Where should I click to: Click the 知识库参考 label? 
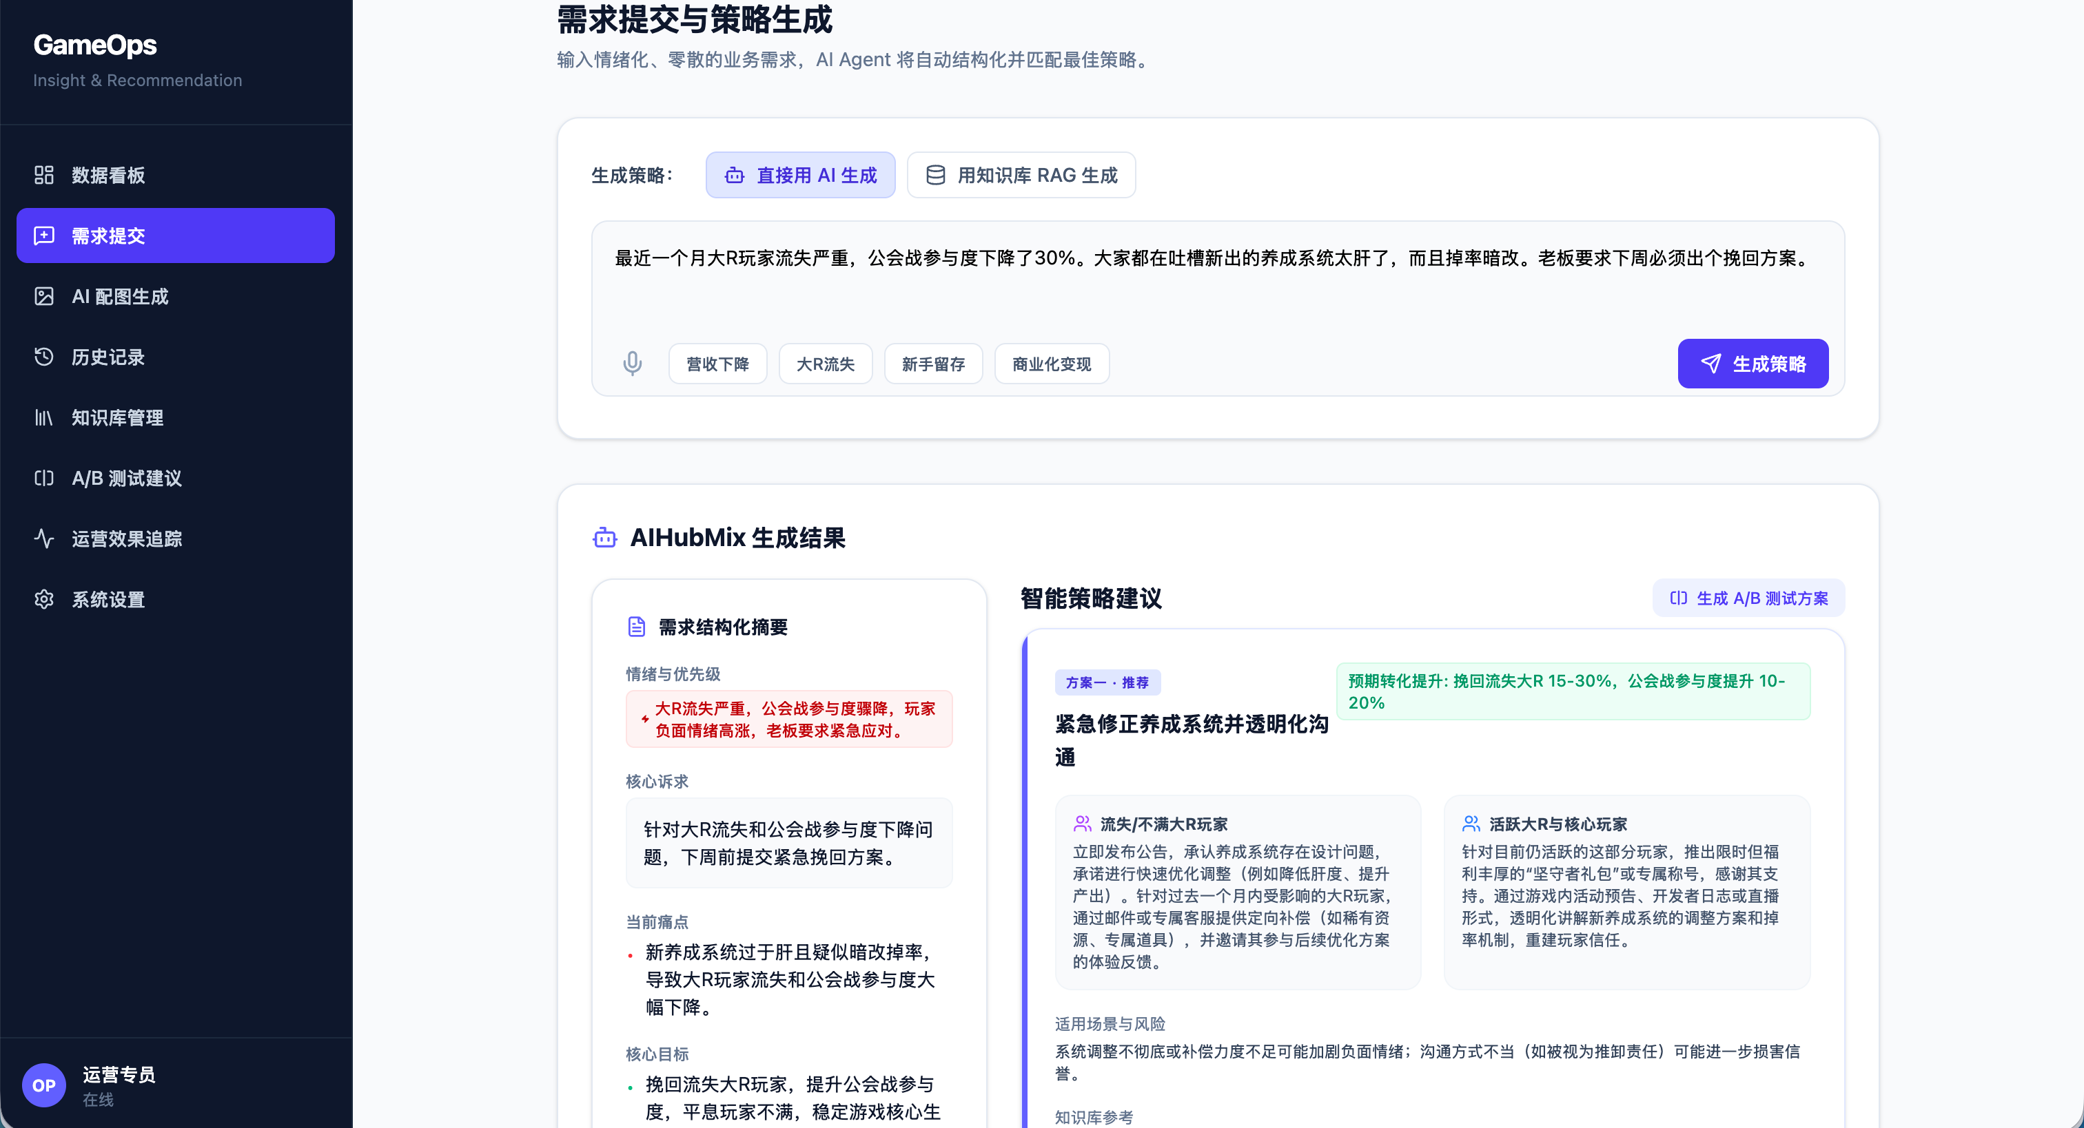1094,1117
